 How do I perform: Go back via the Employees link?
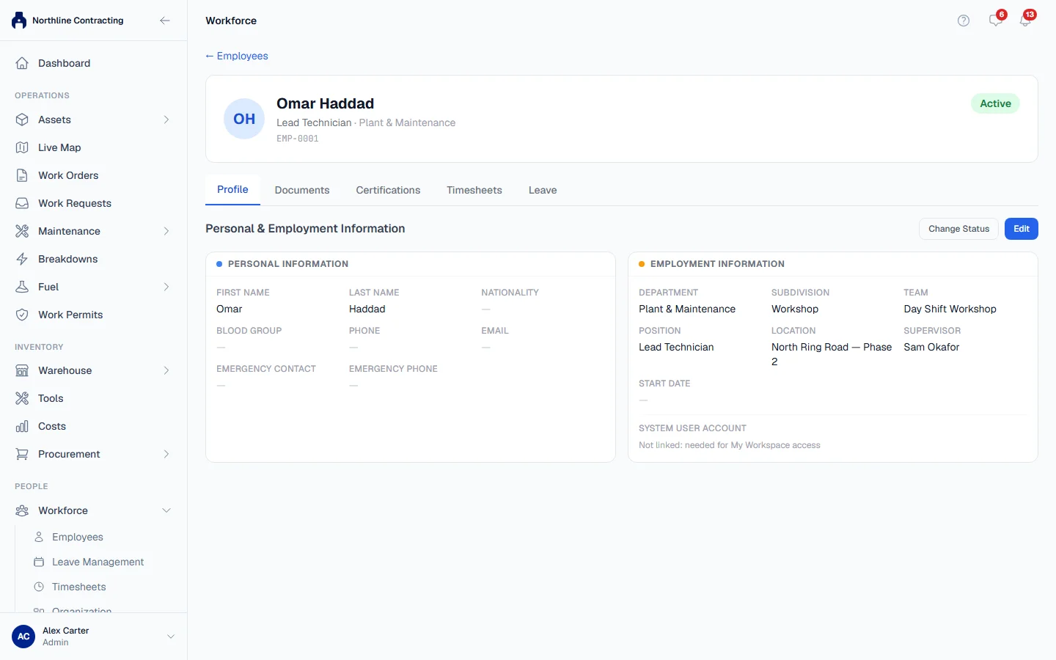click(237, 56)
